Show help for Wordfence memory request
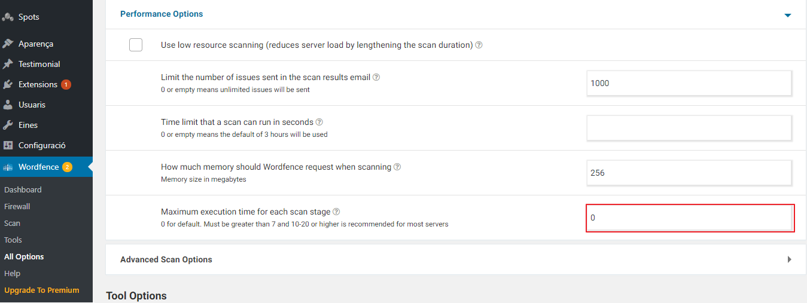This screenshot has height=303, width=807. click(397, 167)
